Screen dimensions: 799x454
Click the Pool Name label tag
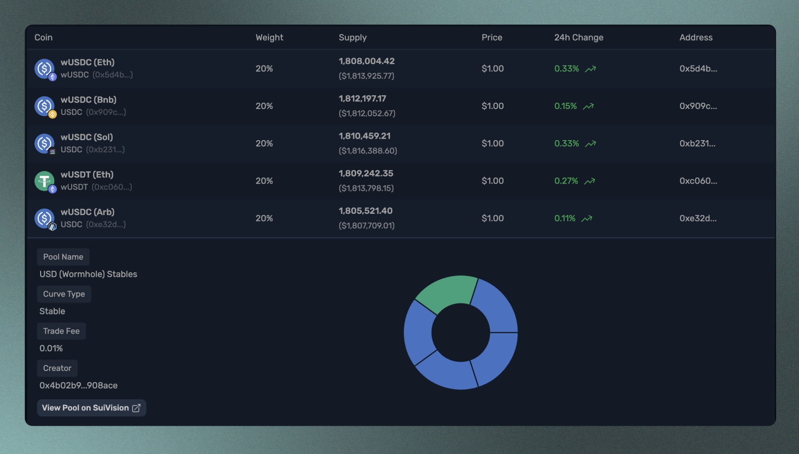pyautogui.click(x=63, y=257)
